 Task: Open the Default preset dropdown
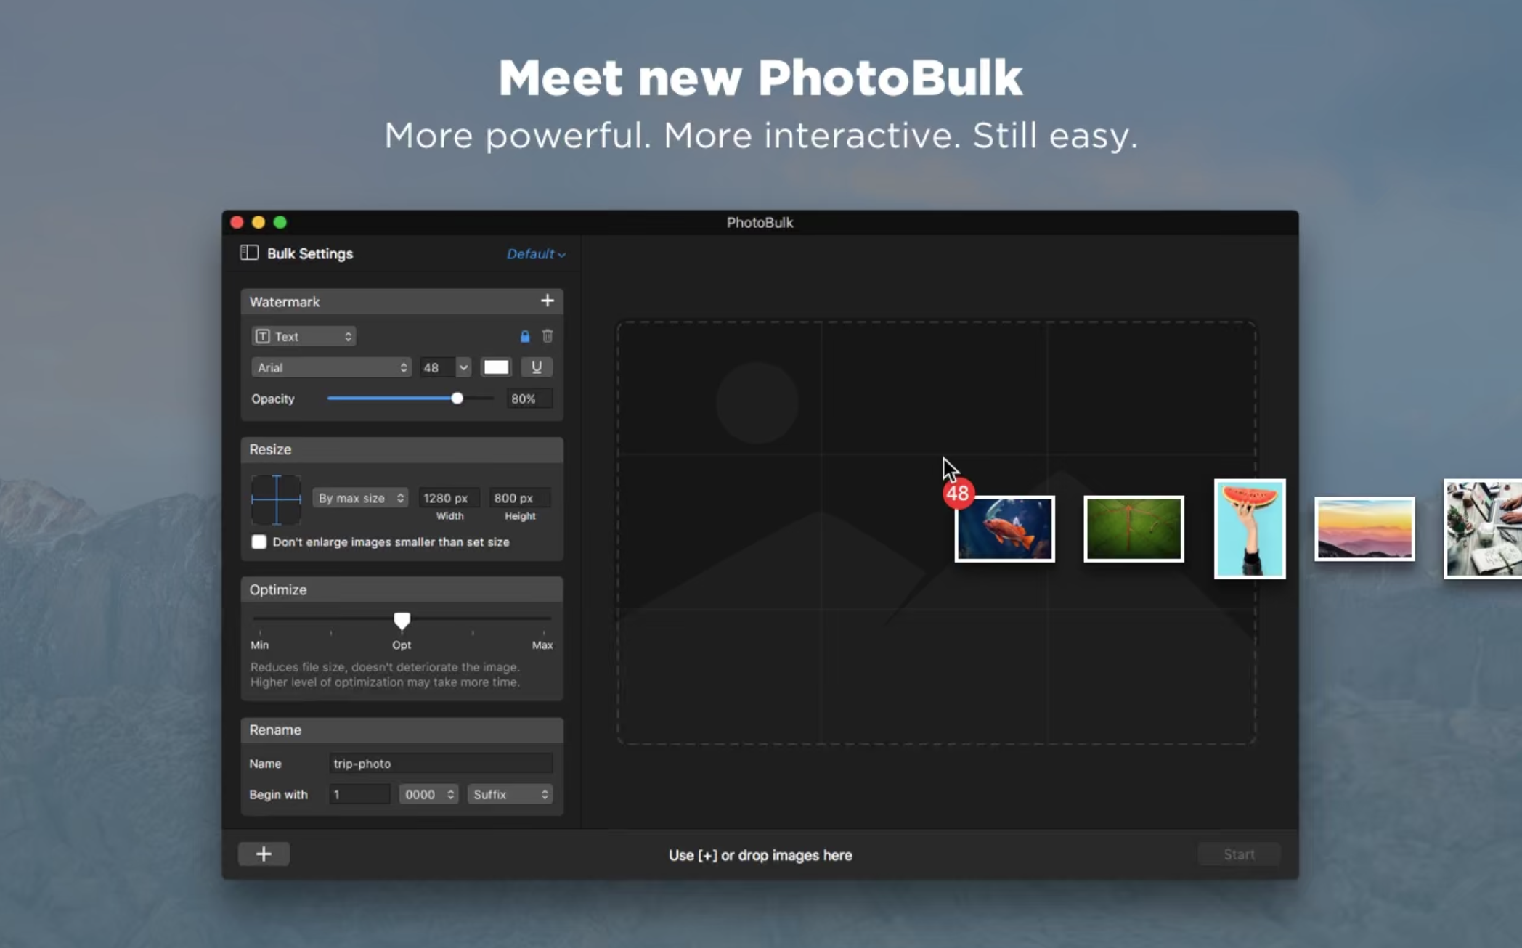point(535,254)
